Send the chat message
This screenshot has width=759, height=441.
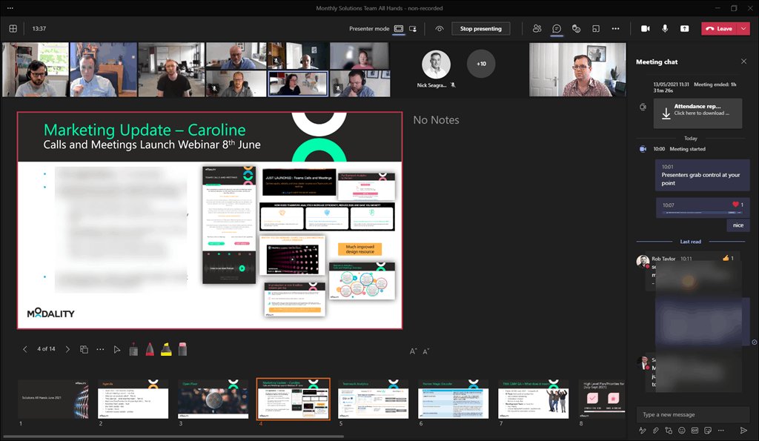pos(744,430)
